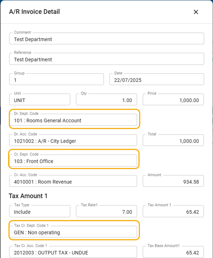Open Cr. Acc. Code Room Revenue selector

tap(73, 181)
